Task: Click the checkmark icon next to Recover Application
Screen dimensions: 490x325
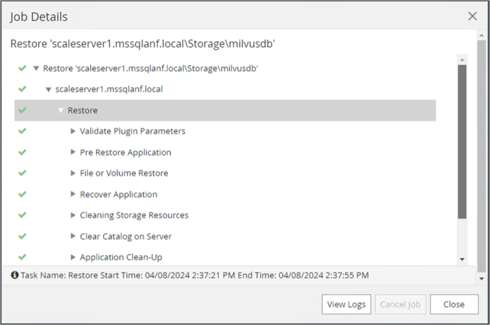Action: point(23,194)
